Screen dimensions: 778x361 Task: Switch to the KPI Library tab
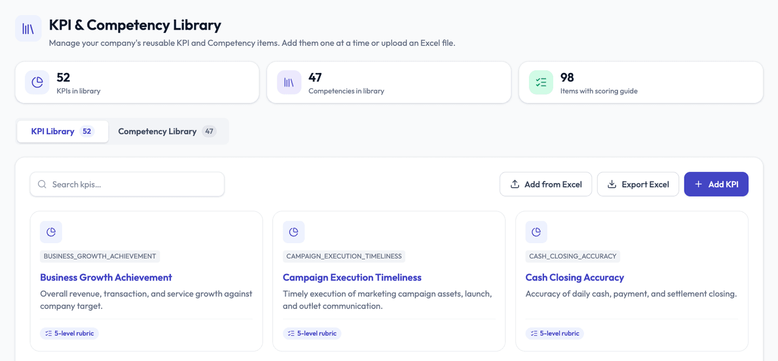[63, 131]
